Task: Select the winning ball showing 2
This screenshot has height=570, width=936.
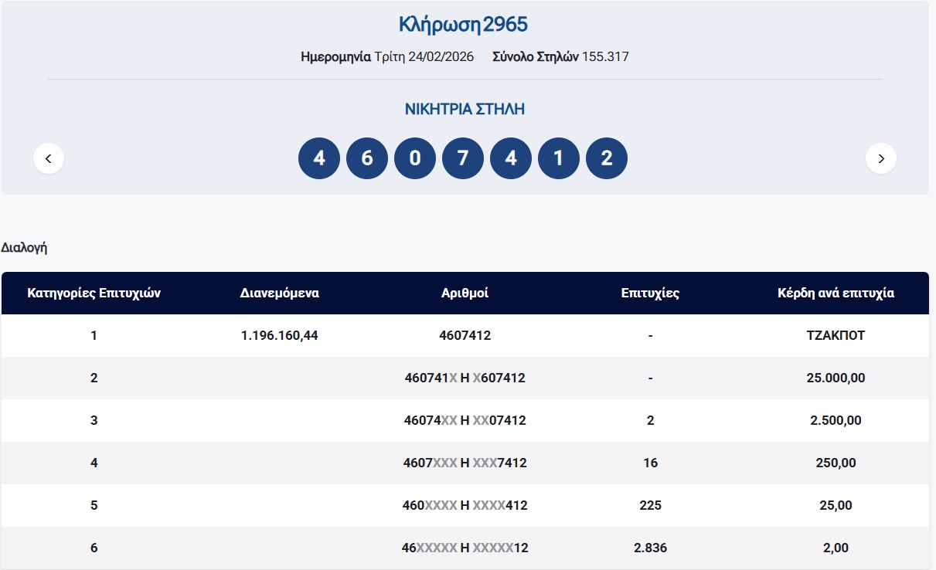Action: [x=607, y=158]
